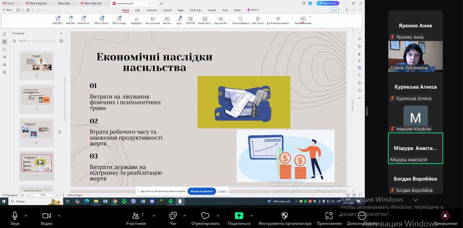Open audio options arrow next to Звук
This screenshot has height=228, width=463.
click(x=26, y=215)
